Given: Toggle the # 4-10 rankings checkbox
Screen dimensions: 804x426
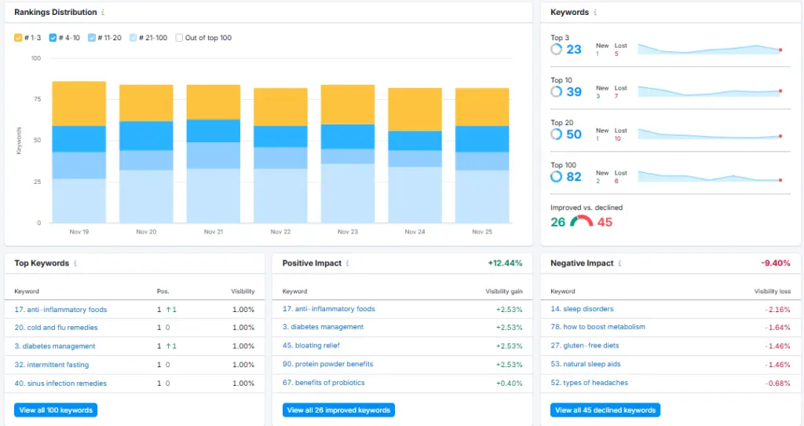Looking at the screenshot, I should 53,38.
